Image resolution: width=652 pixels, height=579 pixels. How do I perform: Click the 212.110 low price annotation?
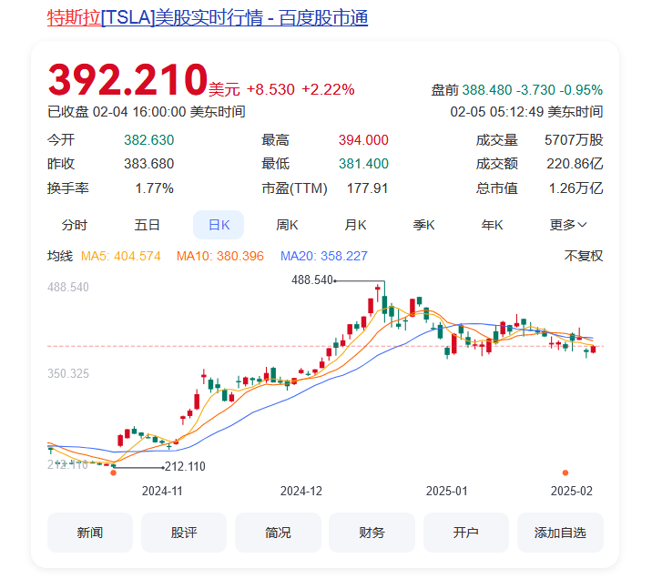[x=185, y=466]
